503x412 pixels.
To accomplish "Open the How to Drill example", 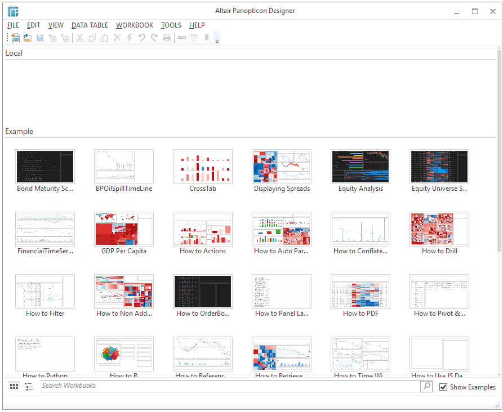I will coord(439,229).
